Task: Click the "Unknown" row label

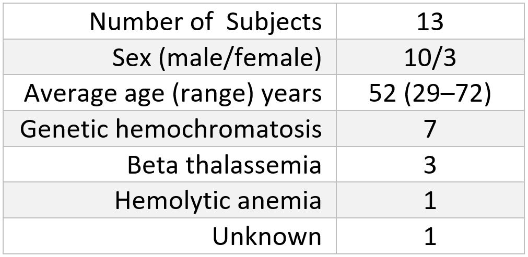Action: (x=266, y=236)
